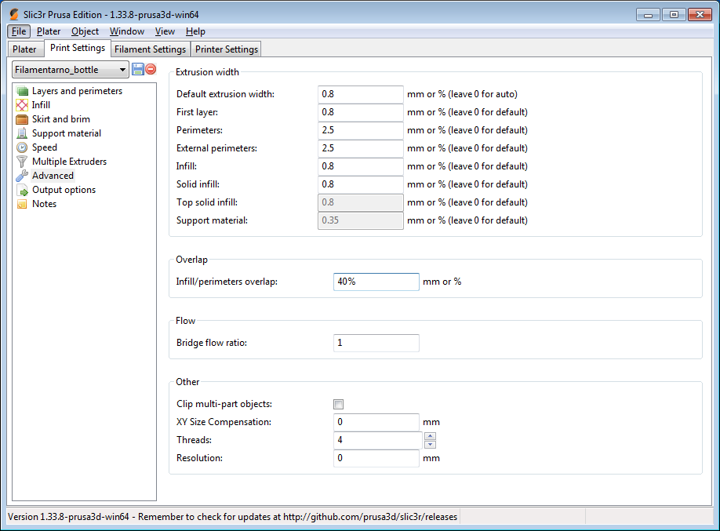This screenshot has height=531, width=720.
Task: Show Output options page
Action: pyautogui.click(x=64, y=190)
